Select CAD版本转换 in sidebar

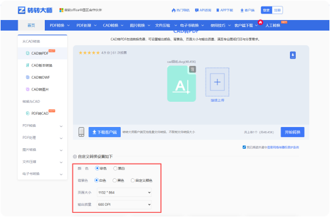coord(42,65)
